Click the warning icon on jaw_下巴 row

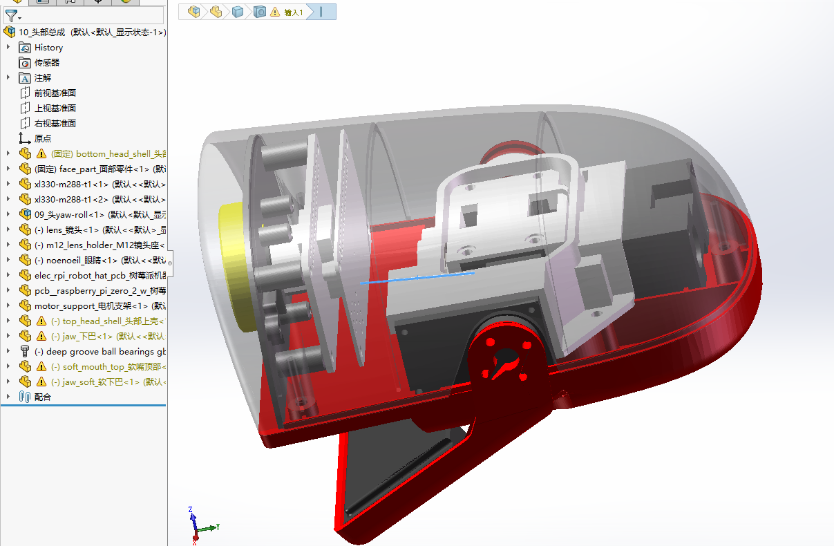[41, 337]
